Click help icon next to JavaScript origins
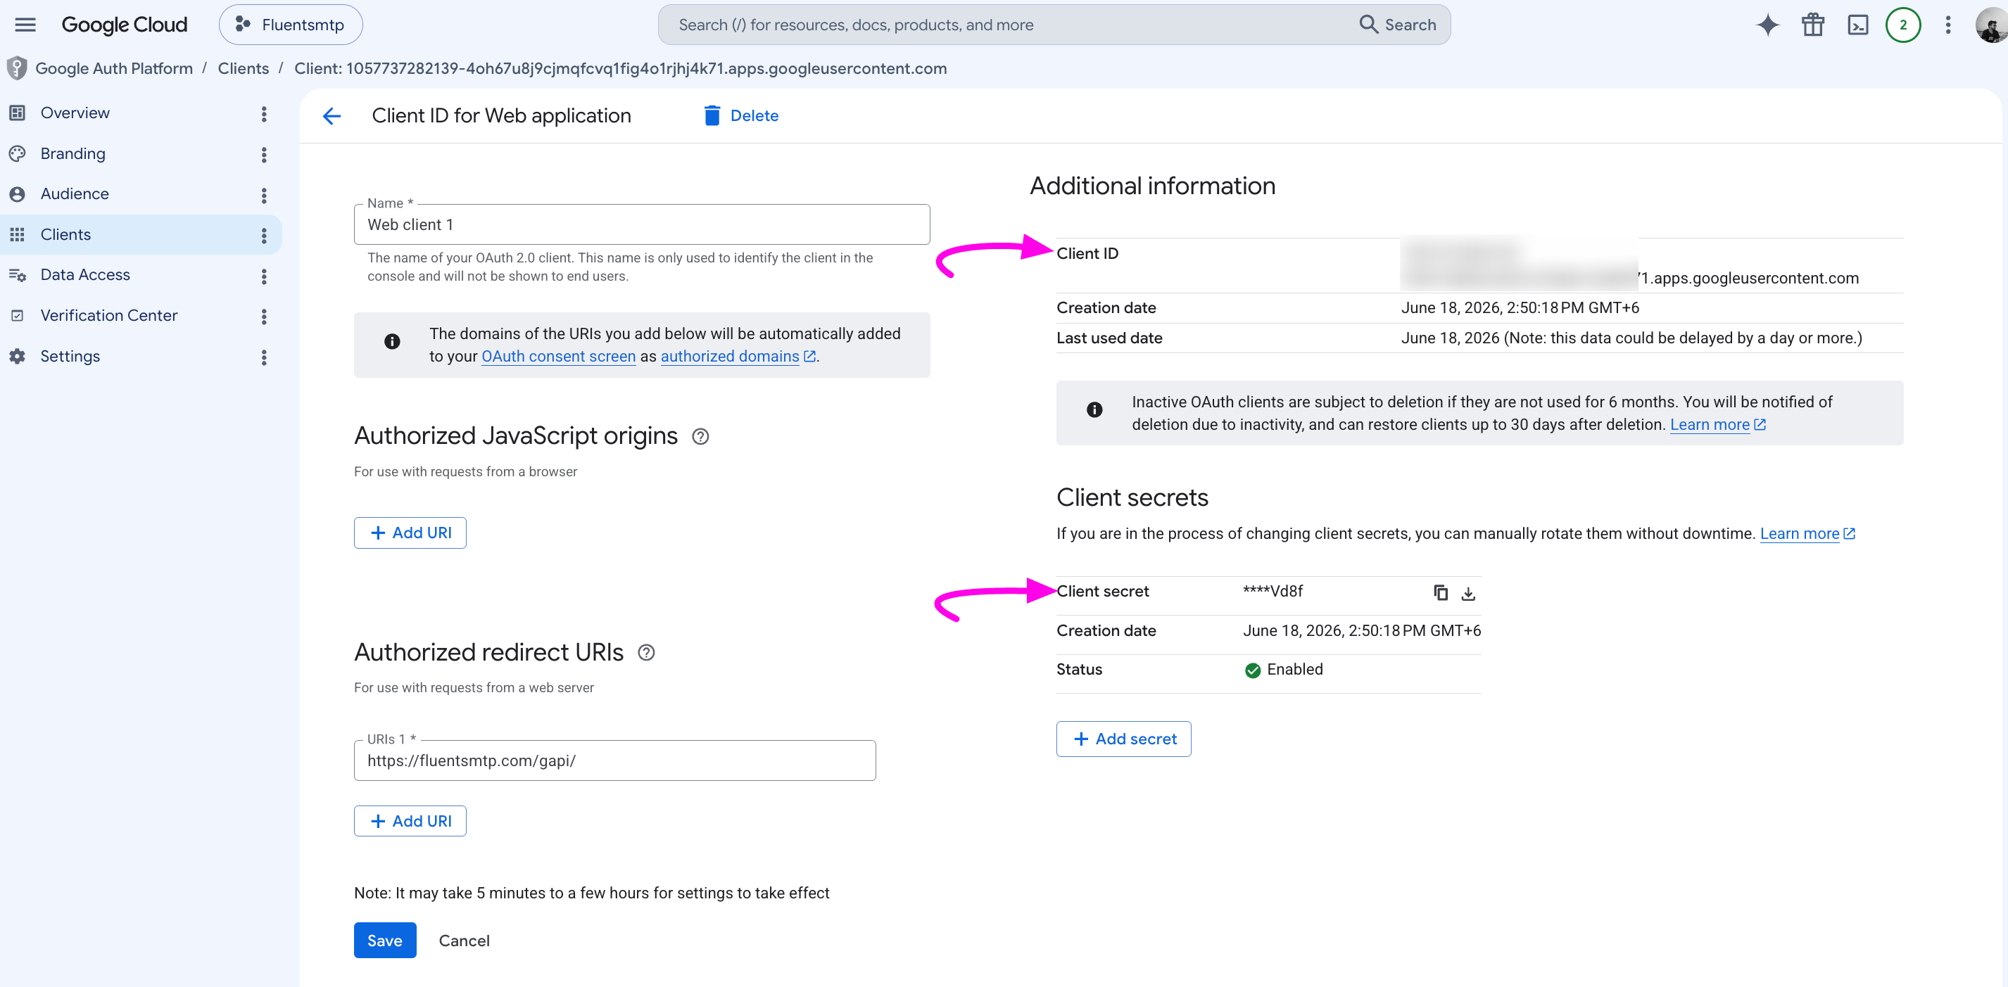The height and width of the screenshot is (987, 2008). (700, 436)
